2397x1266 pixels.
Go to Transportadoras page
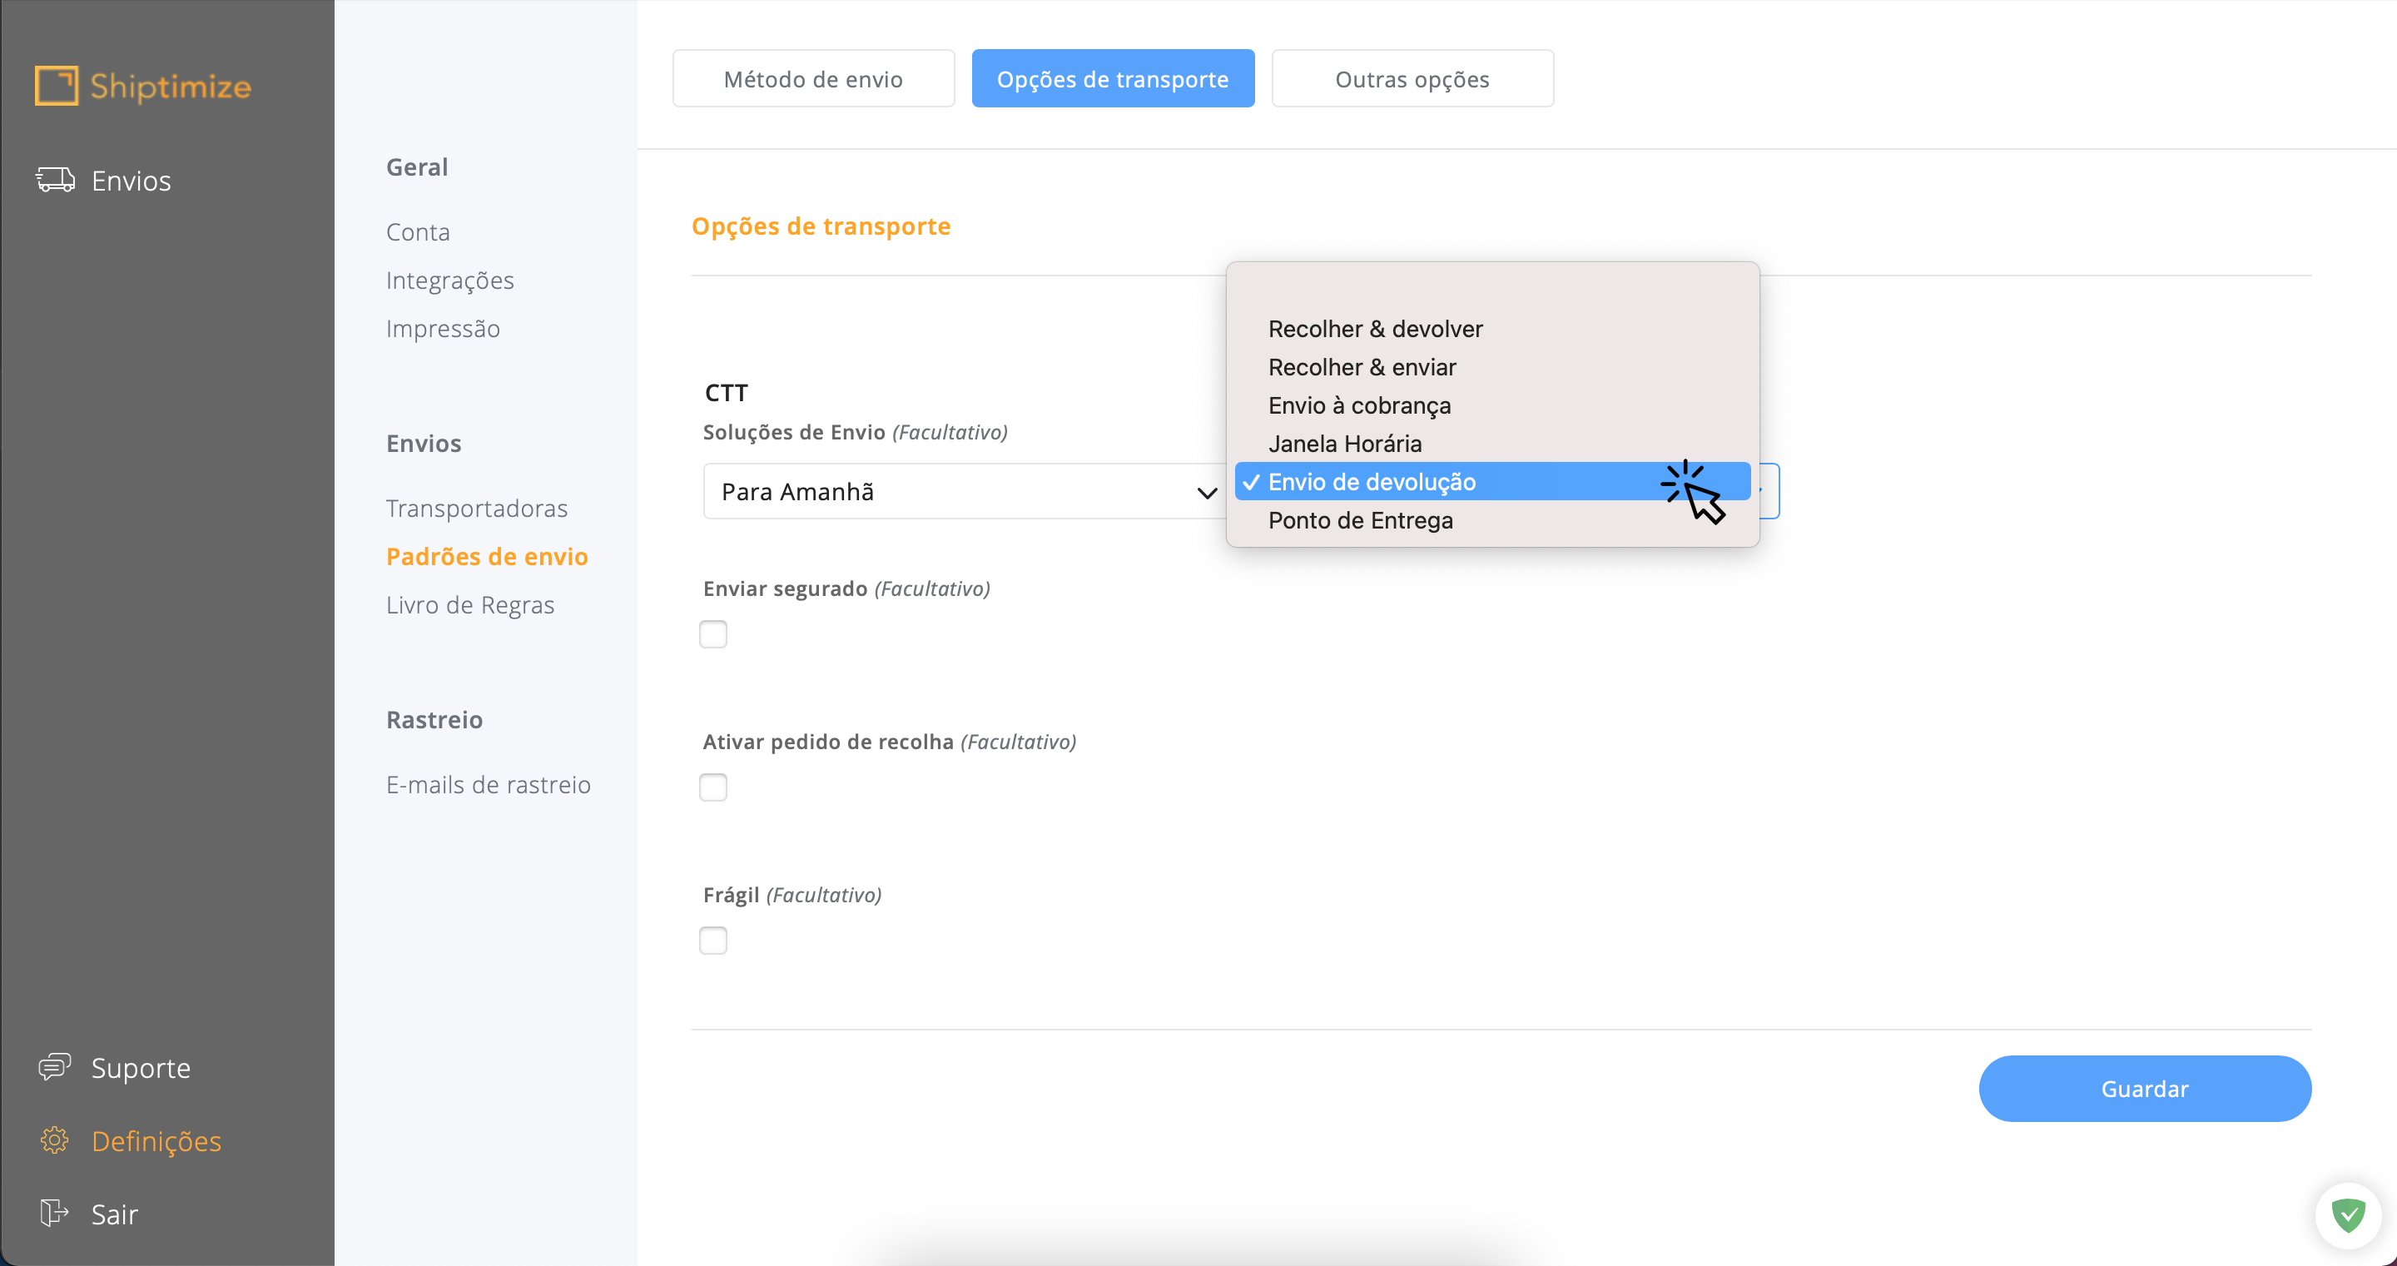click(476, 509)
